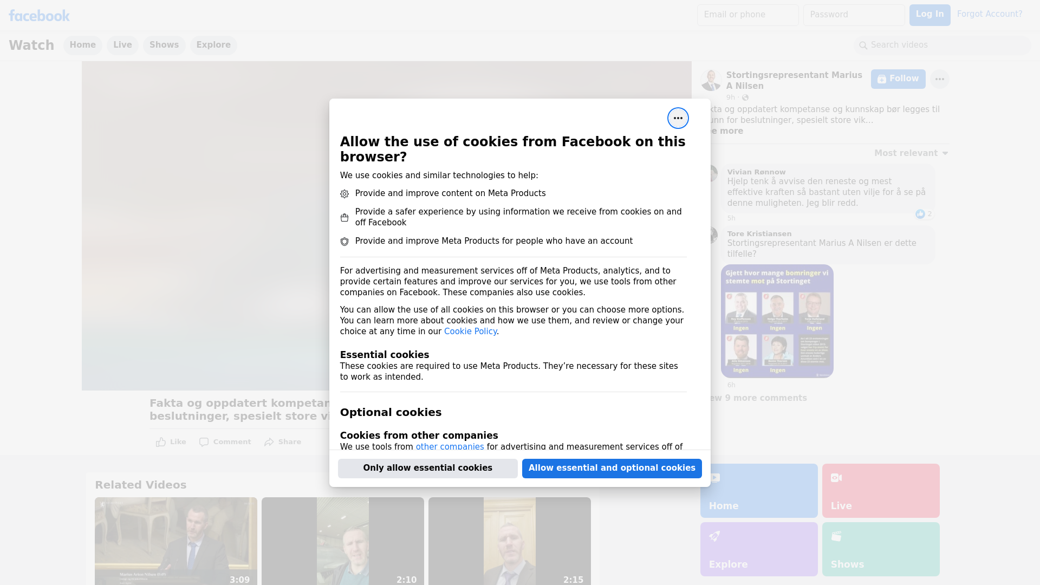Open the other companies link
The height and width of the screenshot is (585, 1040).
point(450,447)
